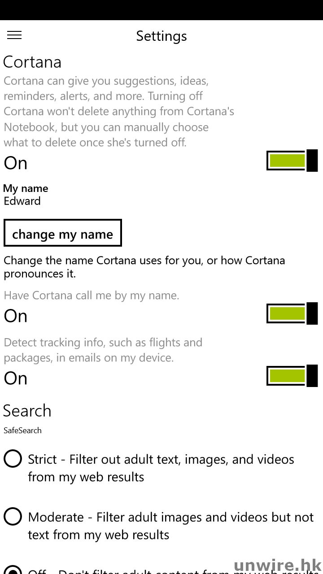Click the name Edward
This screenshot has width=323, height=574.
22,201
